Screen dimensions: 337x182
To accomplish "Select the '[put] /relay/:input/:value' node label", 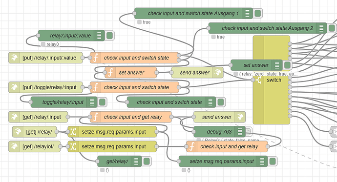I will coord(49,58).
